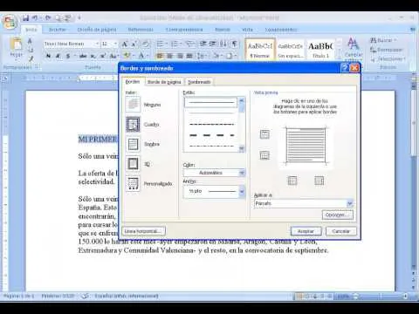419x314 pixels.
Task: Open the Referencias ribbon tab
Action: click(x=141, y=30)
